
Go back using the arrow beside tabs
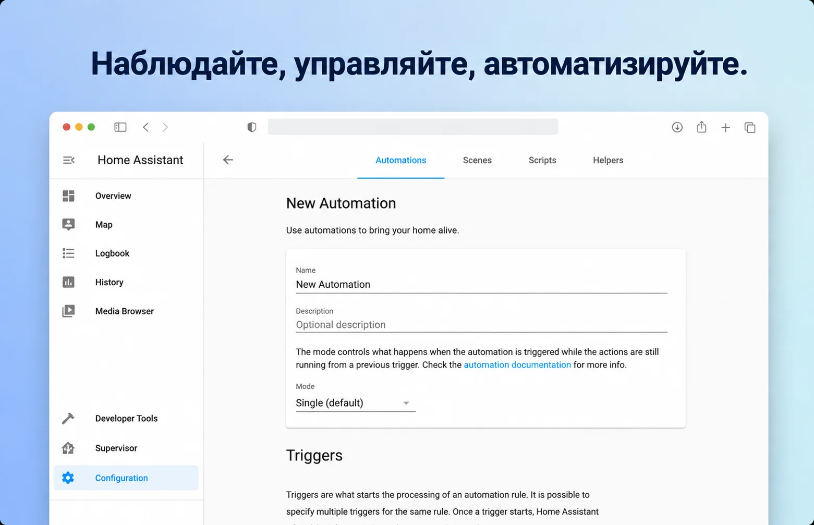228,160
